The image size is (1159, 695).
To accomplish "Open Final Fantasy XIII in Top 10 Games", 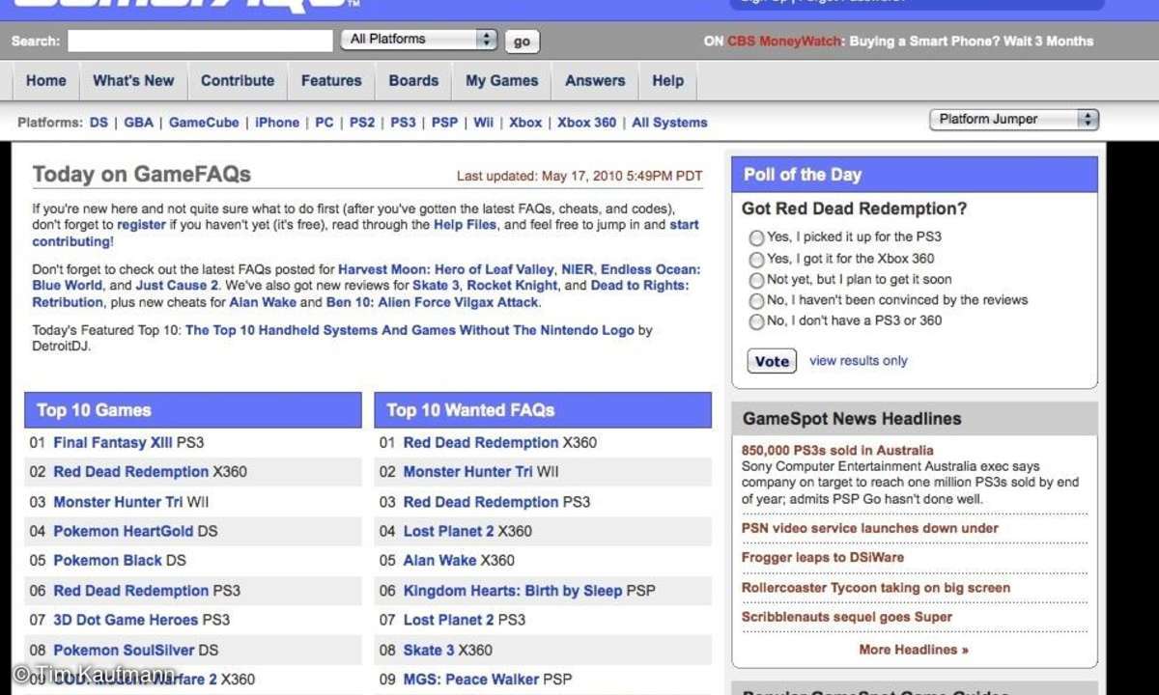I will point(113,443).
